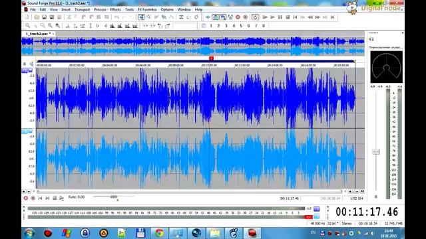Click Go to Start in top transport toolbar
The width and height of the screenshot is (426, 239).
pos(296,17)
